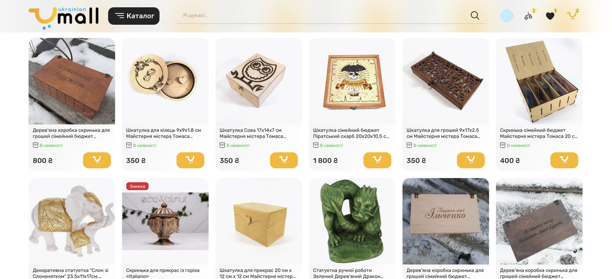Click the Знижка badge on walnut box
Image resolution: width=612 pixels, height=279 pixels.
click(x=137, y=186)
